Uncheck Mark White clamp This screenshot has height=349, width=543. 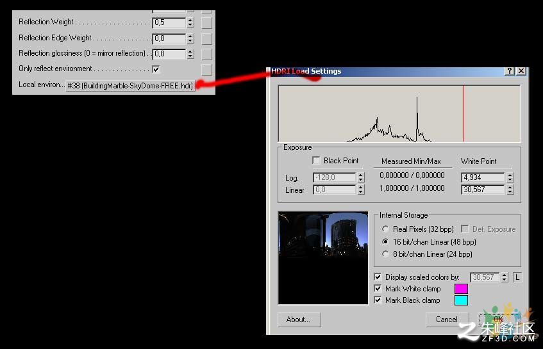(x=378, y=288)
